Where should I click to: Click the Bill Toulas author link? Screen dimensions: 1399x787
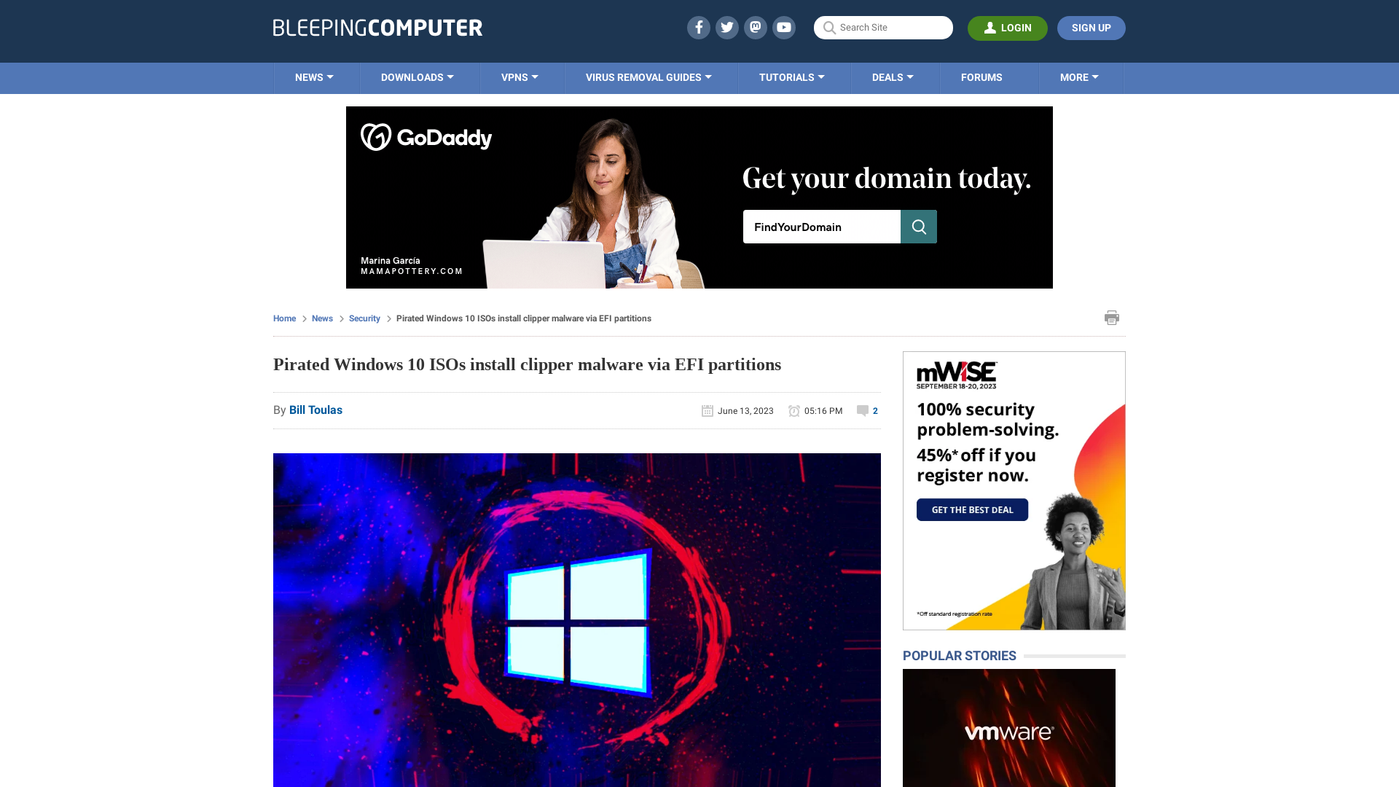point(316,410)
